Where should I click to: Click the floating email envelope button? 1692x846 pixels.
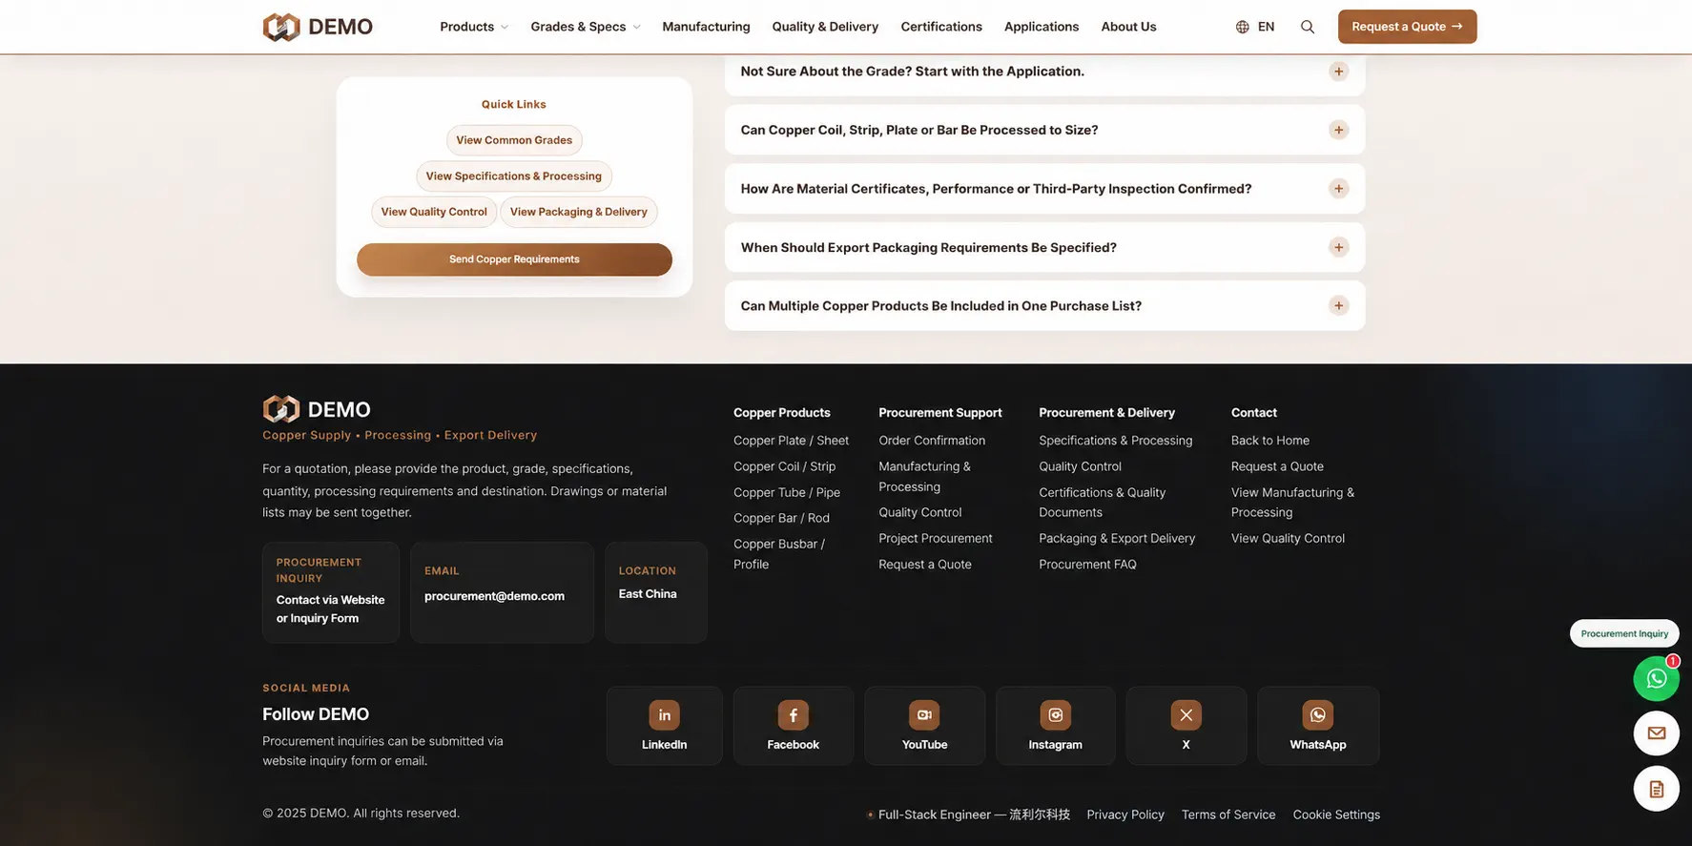click(1657, 733)
